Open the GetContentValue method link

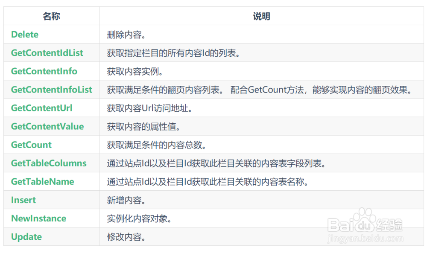(x=47, y=126)
